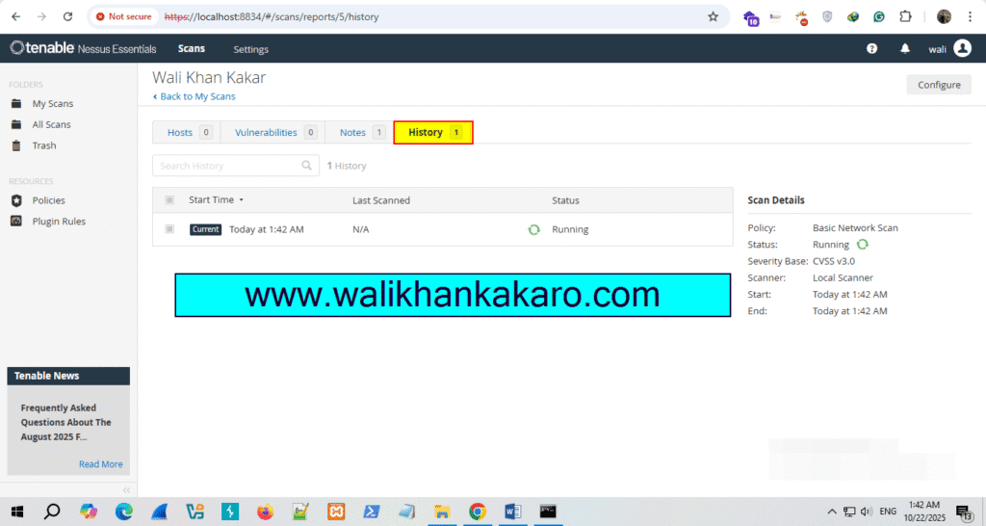
Task: Click the Configure button
Action: [939, 85]
